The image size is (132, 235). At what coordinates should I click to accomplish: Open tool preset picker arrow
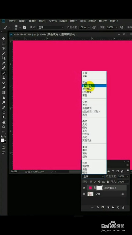pos(10,27)
